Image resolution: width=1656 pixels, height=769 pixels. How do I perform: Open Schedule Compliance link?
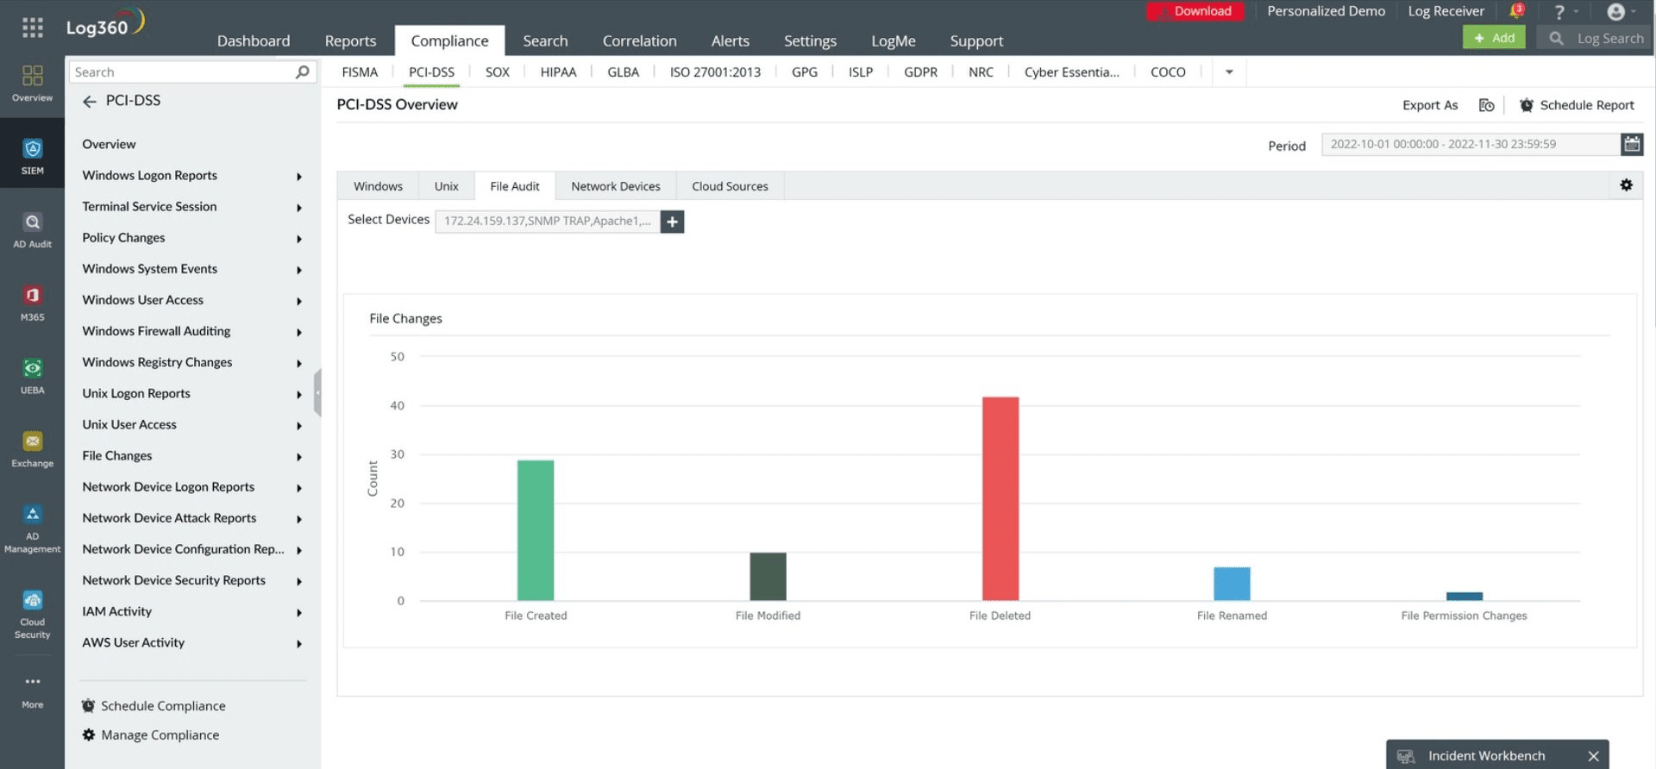154,706
